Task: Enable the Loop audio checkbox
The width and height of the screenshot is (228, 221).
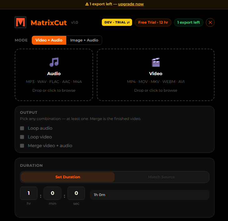Action: point(22,128)
